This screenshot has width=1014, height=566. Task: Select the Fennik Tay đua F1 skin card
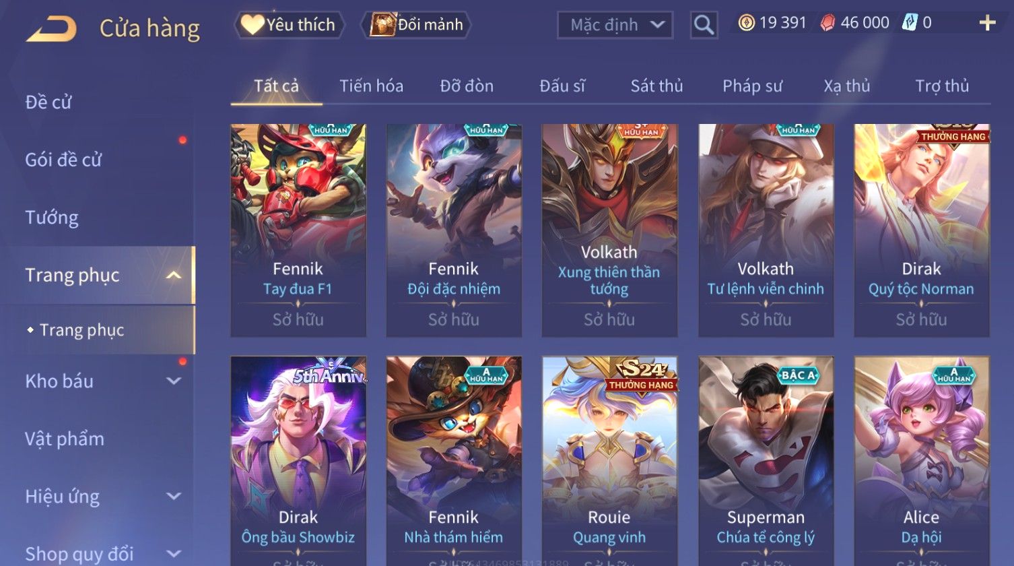coord(298,230)
